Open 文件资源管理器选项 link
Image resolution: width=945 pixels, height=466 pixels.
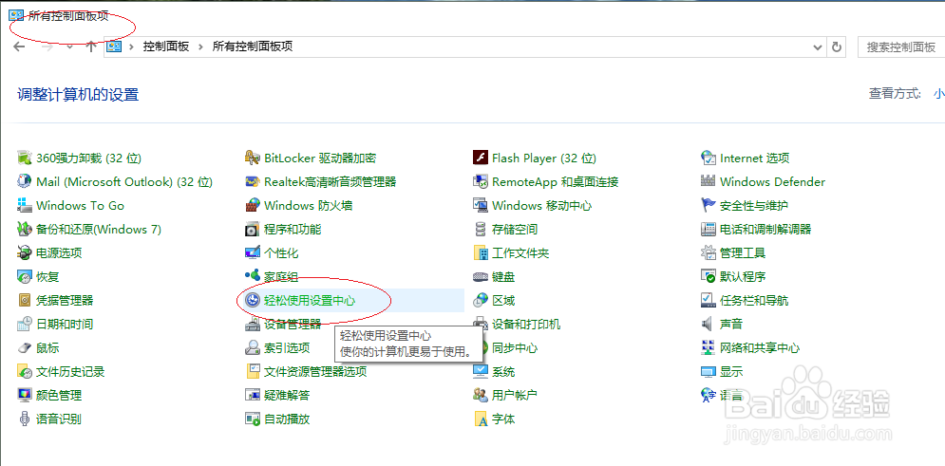[315, 371]
